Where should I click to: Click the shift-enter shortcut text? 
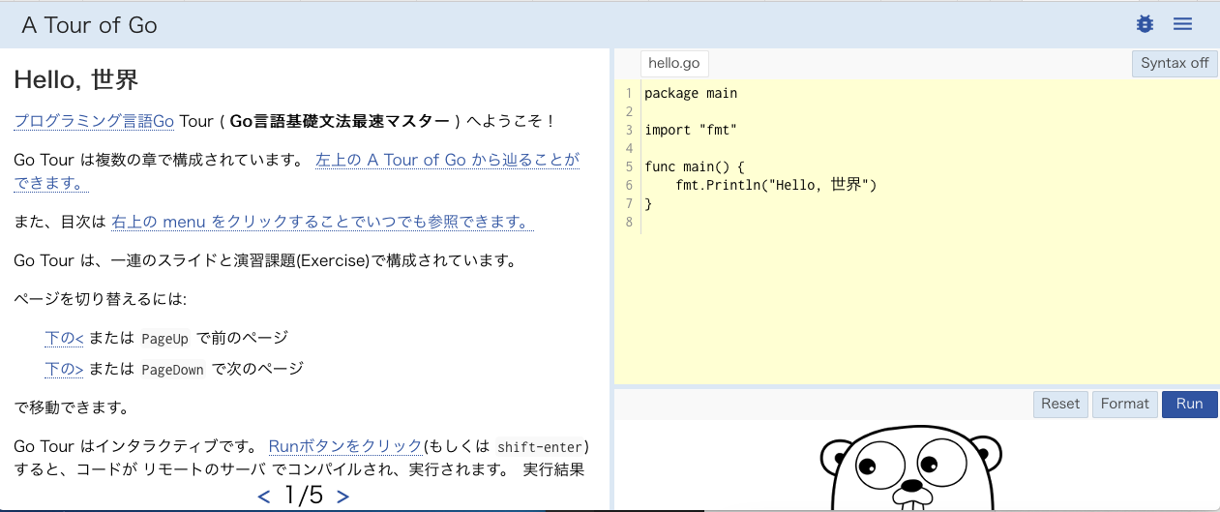click(539, 447)
